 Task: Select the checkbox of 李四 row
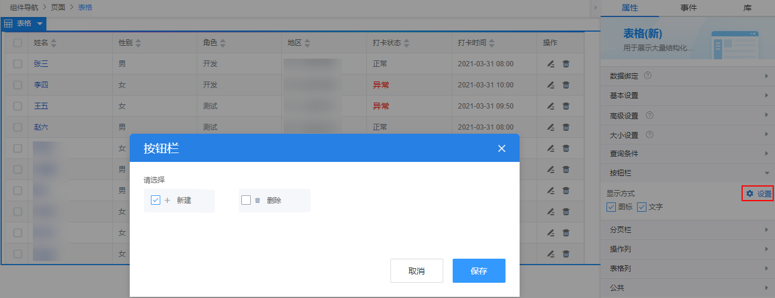click(x=18, y=85)
